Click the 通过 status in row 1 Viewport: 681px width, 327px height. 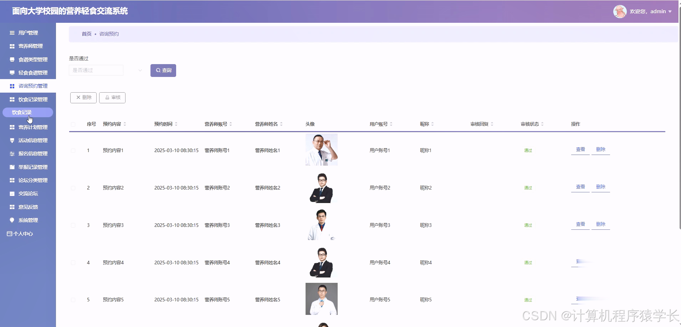tap(528, 150)
